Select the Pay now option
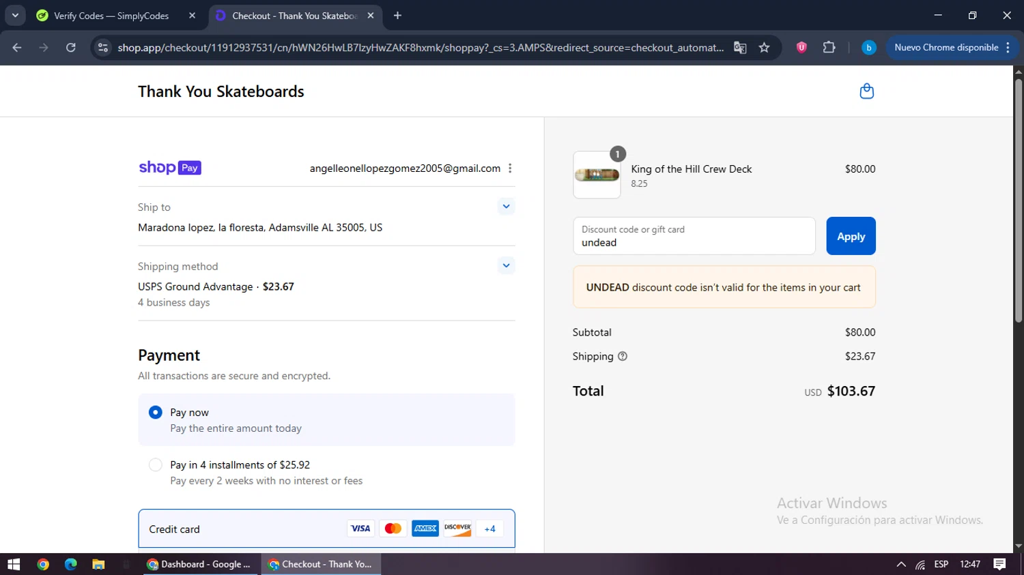This screenshot has width=1024, height=575. 326,420
